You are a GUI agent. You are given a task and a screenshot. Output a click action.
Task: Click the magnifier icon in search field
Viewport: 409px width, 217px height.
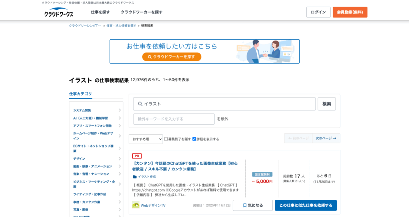(140, 104)
